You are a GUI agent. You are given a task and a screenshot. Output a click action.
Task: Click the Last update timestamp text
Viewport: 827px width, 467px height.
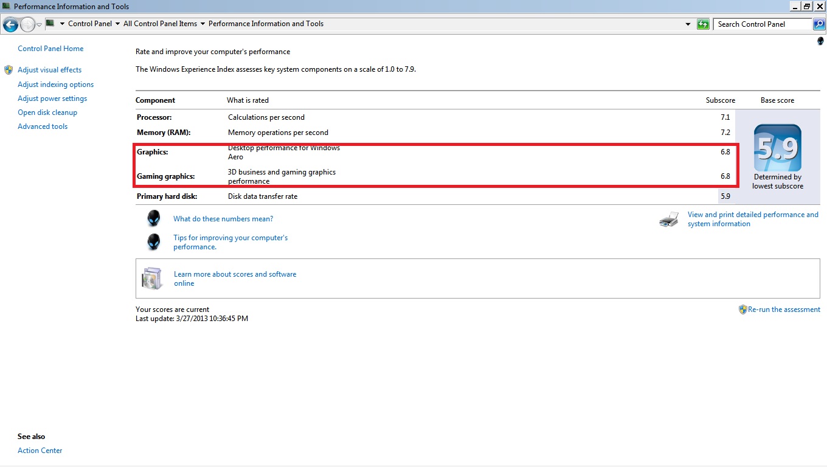192,319
